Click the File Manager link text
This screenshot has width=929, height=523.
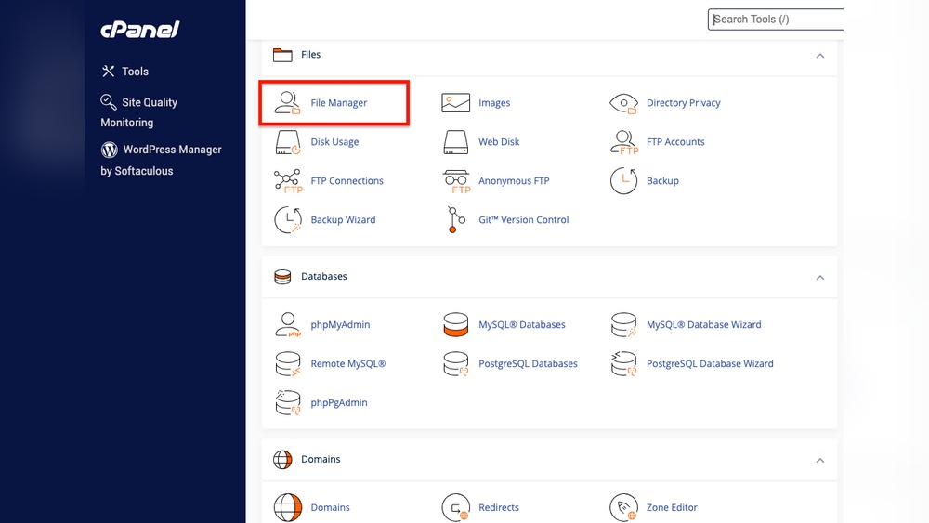339,102
